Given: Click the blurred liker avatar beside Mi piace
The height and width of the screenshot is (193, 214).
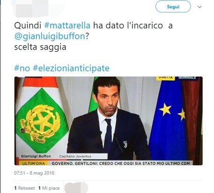Looking at the screenshot, I should click(x=76, y=188).
